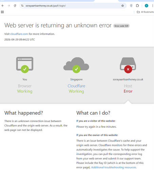The width and height of the screenshot is (154, 170).
Task: Click the timestamp 2026-04-29 09:44:22 UTC
Action: [x=19, y=39]
